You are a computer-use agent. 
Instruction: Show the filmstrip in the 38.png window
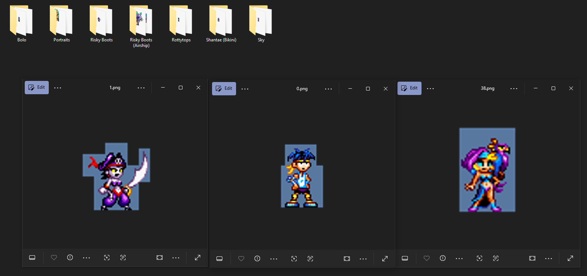point(405,258)
